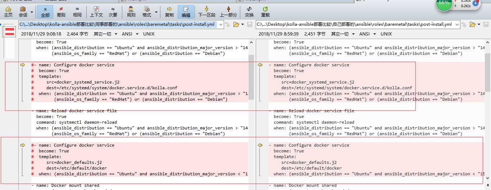Expand left file path history dropdown
This screenshot has height=190, width=491.
click(221, 24)
